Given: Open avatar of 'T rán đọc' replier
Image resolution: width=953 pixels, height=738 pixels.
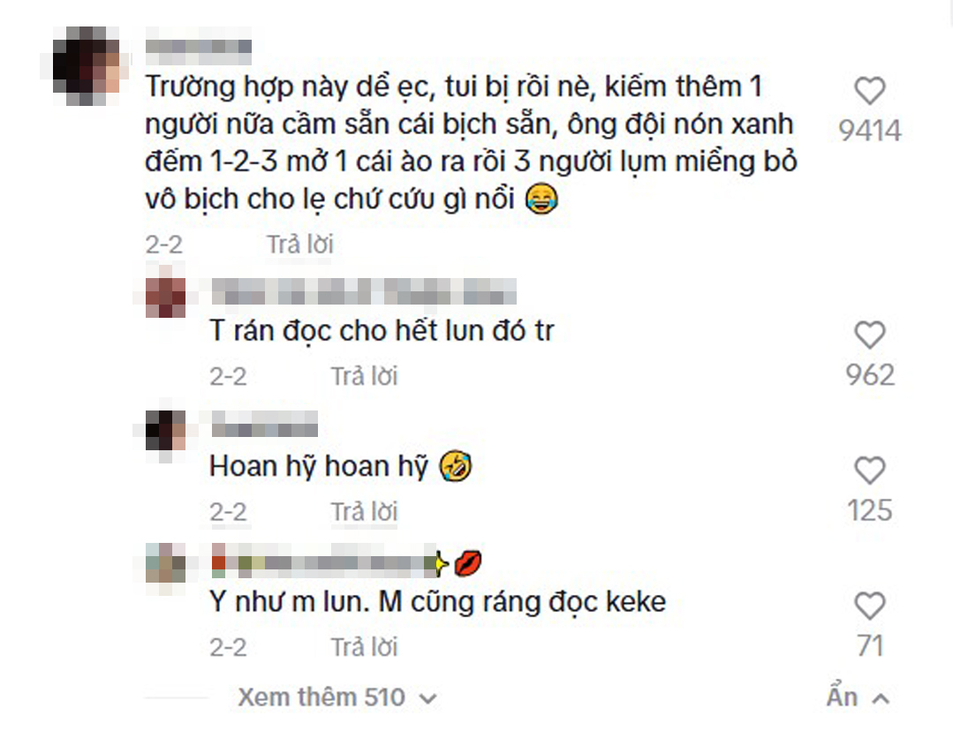Looking at the screenshot, I should coord(166,297).
